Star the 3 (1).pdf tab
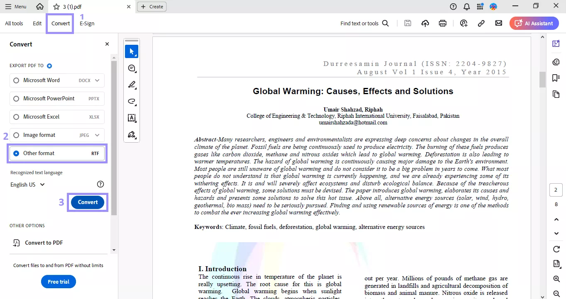Screen dimensions: 566x299 pos(56,7)
